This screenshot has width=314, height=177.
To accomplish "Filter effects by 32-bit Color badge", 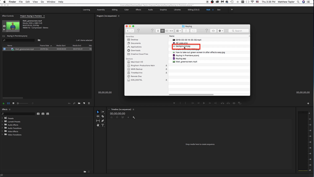I will (x=43, y=114).
